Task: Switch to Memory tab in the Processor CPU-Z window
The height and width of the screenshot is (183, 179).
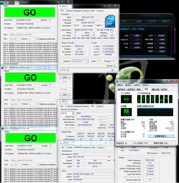Action: [x=86, y=11]
